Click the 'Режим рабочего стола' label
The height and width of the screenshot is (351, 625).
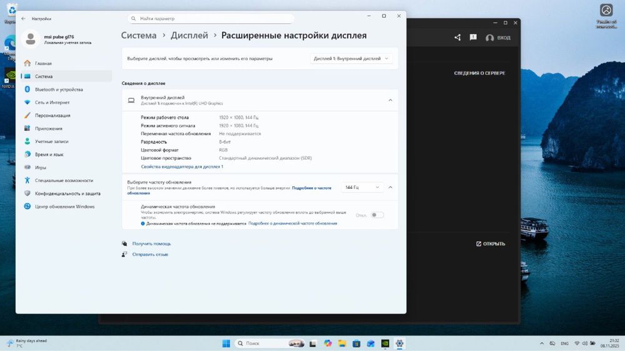pos(164,117)
